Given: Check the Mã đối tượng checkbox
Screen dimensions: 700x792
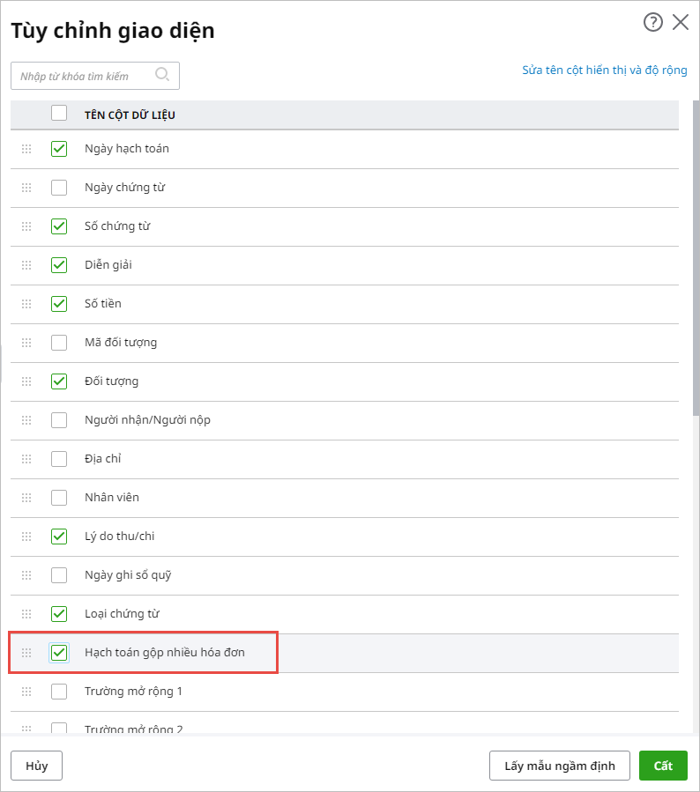Looking at the screenshot, I should (x=59, y=343).
